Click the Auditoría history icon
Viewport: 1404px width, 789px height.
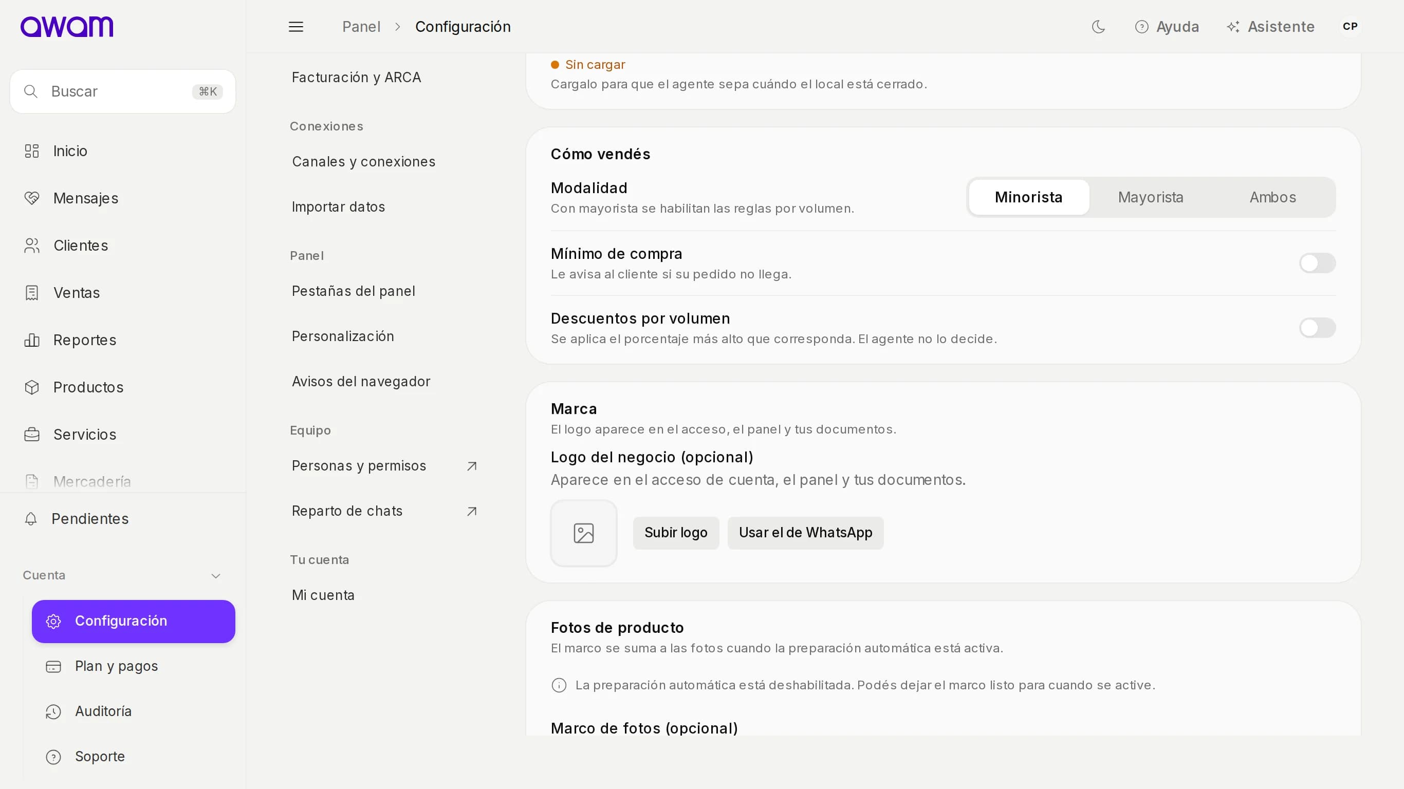[53, 711]
